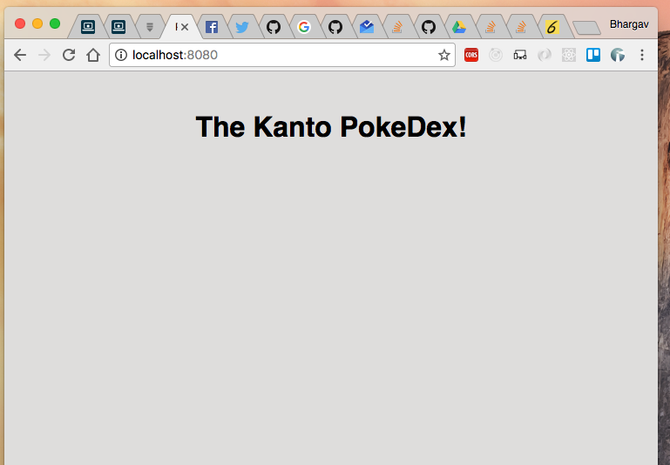Click the CORS extension icon
Viewport: 670px width, 465px height.
(x=471, y=55)
